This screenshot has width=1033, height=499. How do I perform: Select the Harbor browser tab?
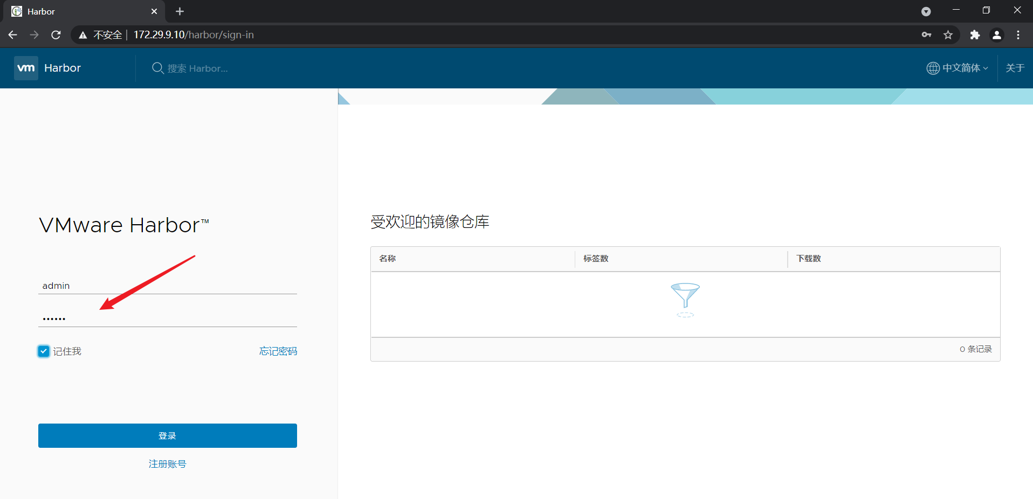tap(85, 11)
